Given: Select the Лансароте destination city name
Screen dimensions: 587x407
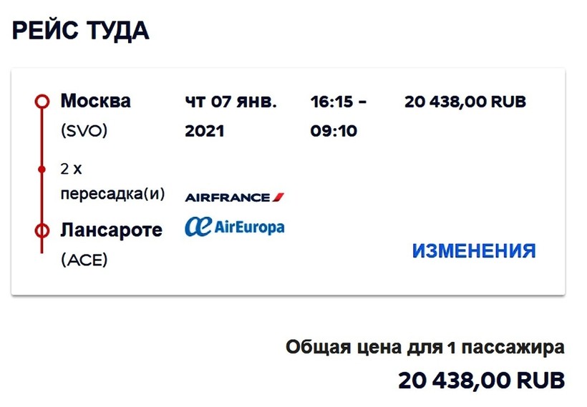Looking at the screenshot, I should pos(111,230).
